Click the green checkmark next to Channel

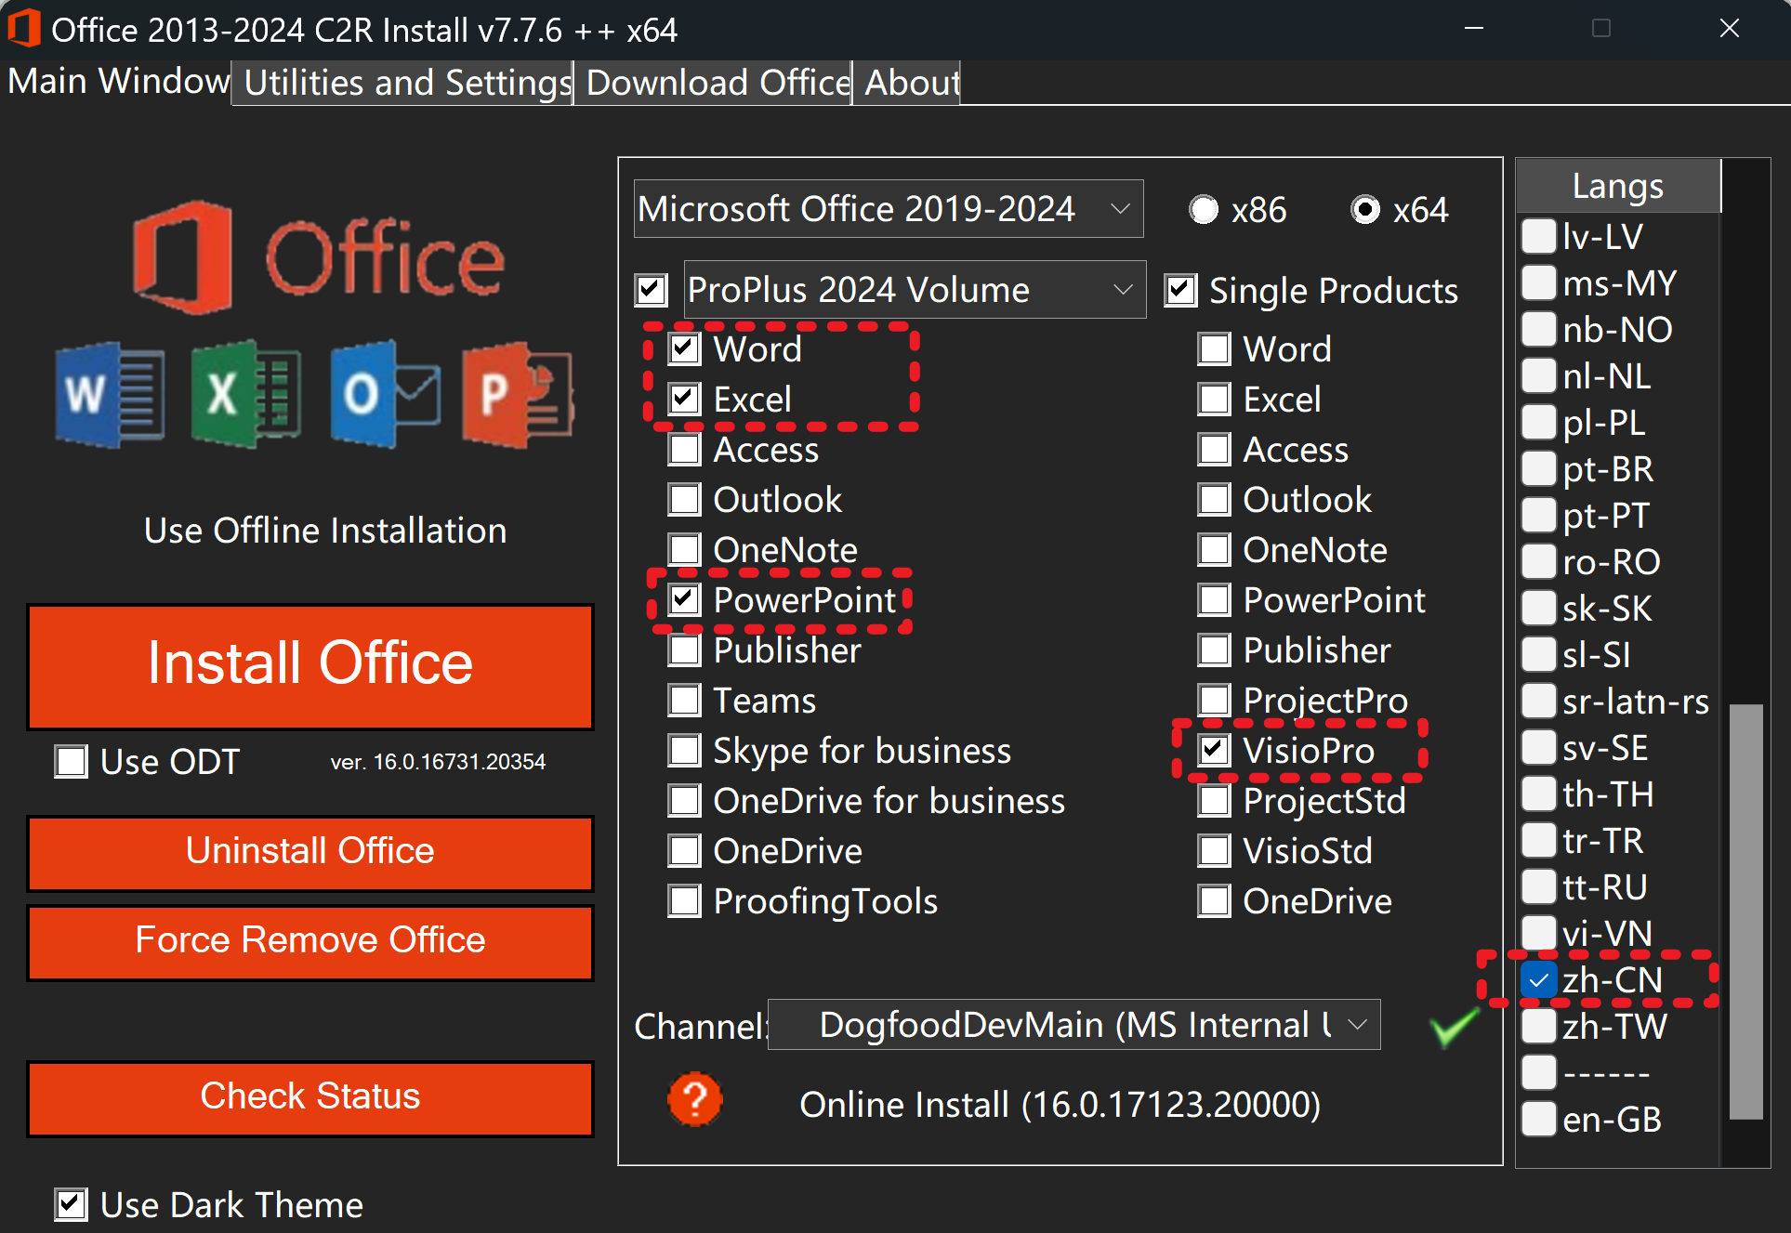(1453, 1027)
